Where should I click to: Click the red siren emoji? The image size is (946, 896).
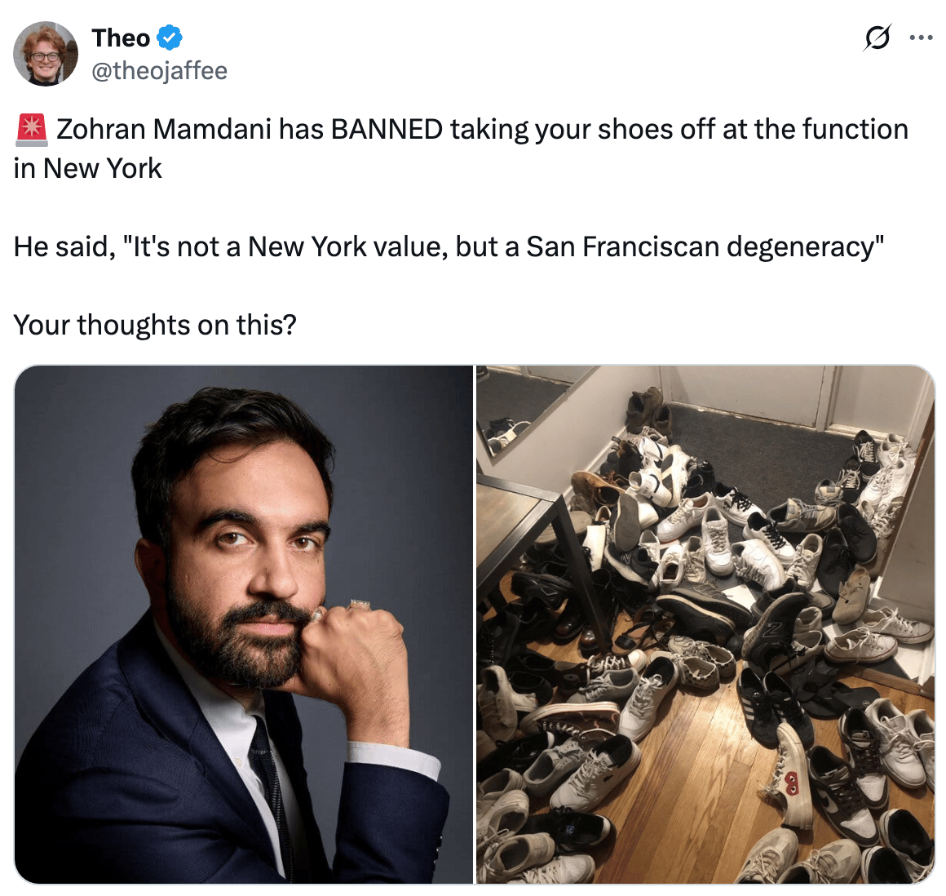coord(31,129)
